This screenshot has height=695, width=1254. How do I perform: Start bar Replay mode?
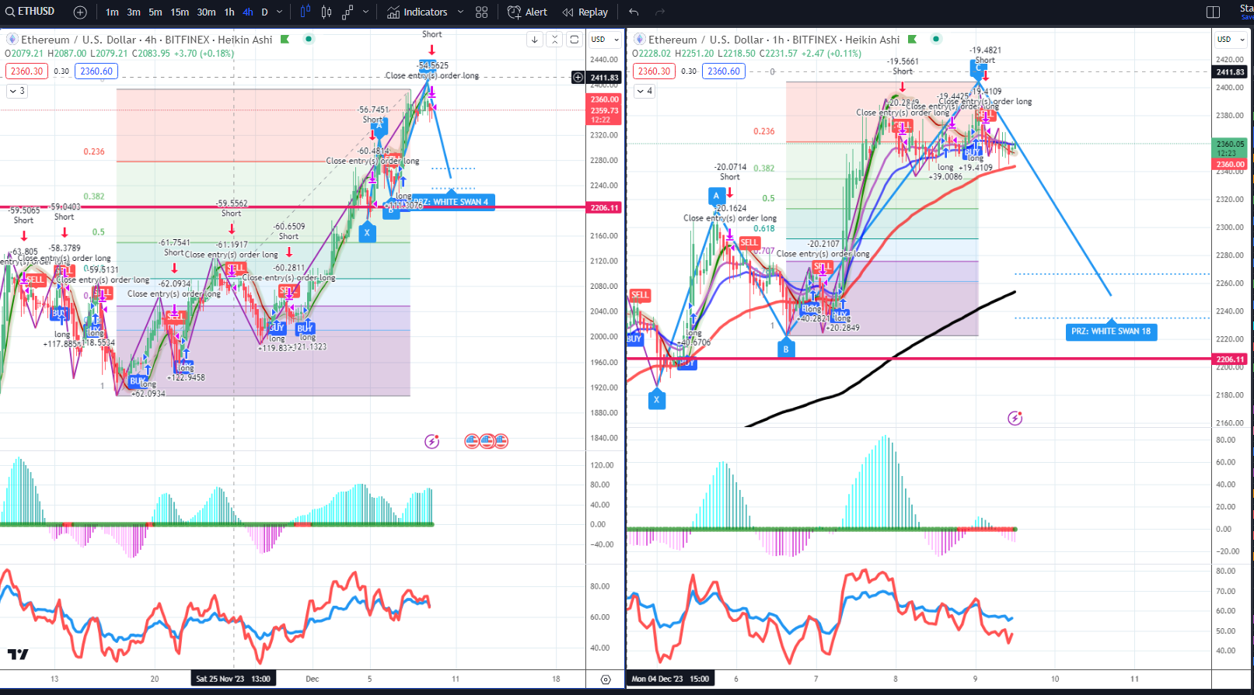585,12
